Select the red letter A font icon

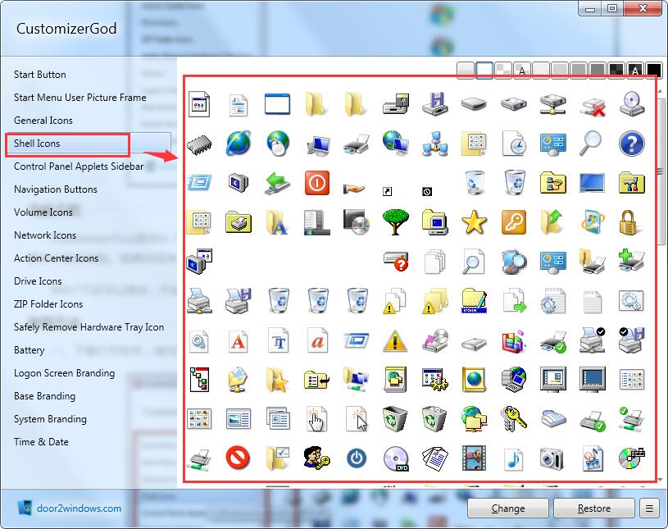click(238, 340)
